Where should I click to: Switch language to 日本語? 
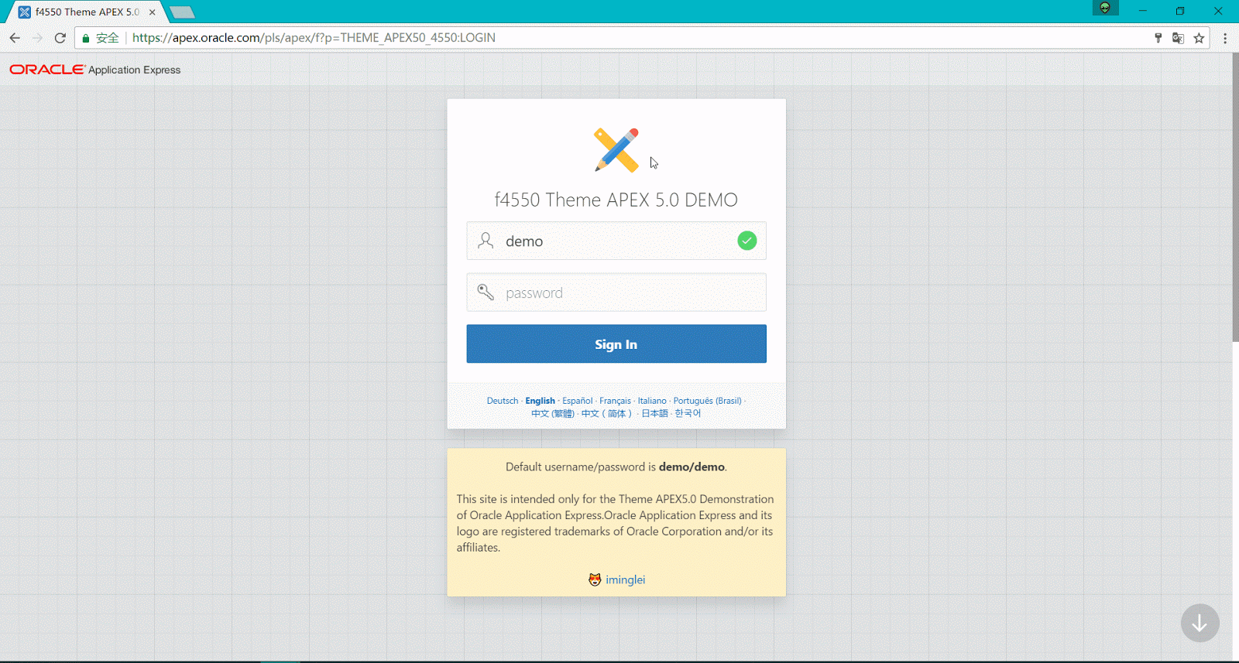click(654, 414)
